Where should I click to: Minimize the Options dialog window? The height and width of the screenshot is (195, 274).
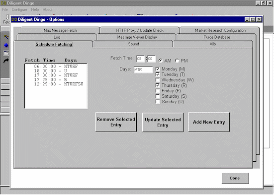[247, 19]
